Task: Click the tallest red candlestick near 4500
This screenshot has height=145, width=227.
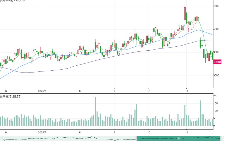Action: tap(185, 13)
